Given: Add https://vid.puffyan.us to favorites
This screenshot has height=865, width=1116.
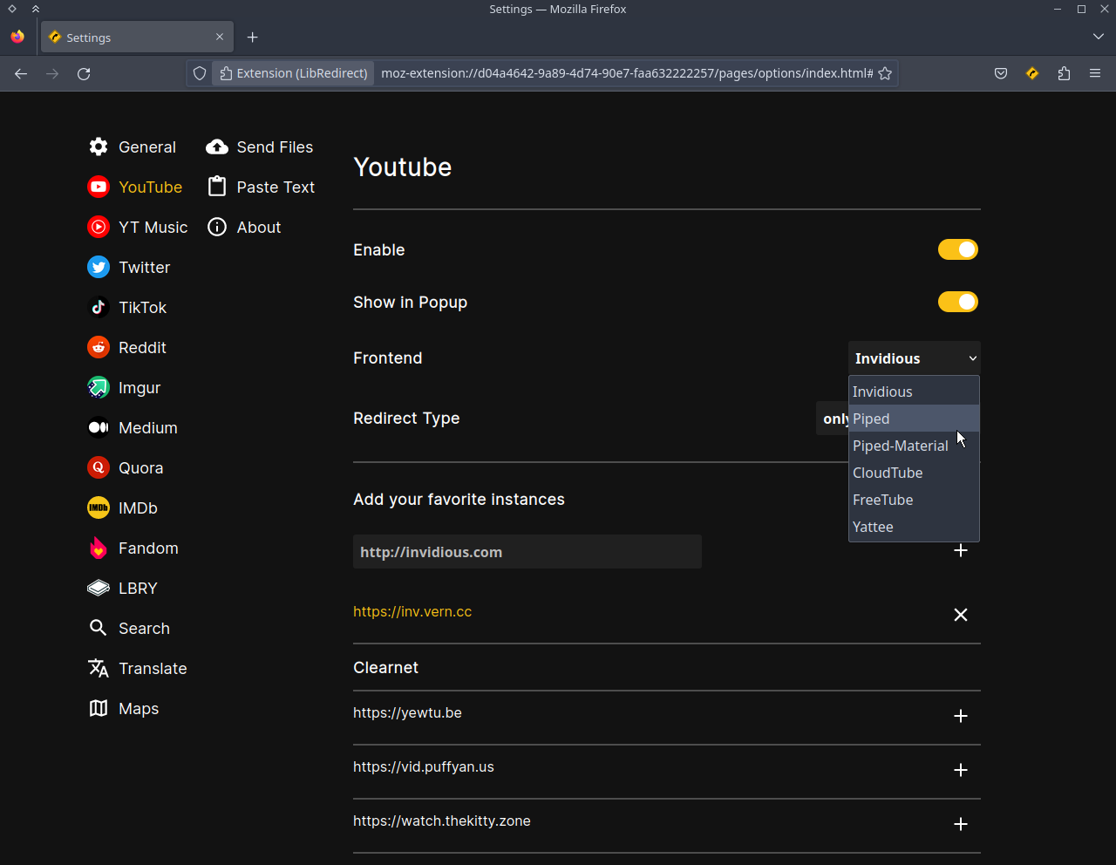Looking at the screenshot, I should click(x=961, y=770).
